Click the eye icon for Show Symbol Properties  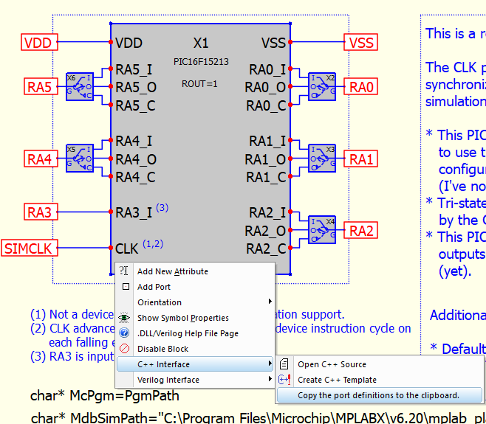(x=124, y=318)
